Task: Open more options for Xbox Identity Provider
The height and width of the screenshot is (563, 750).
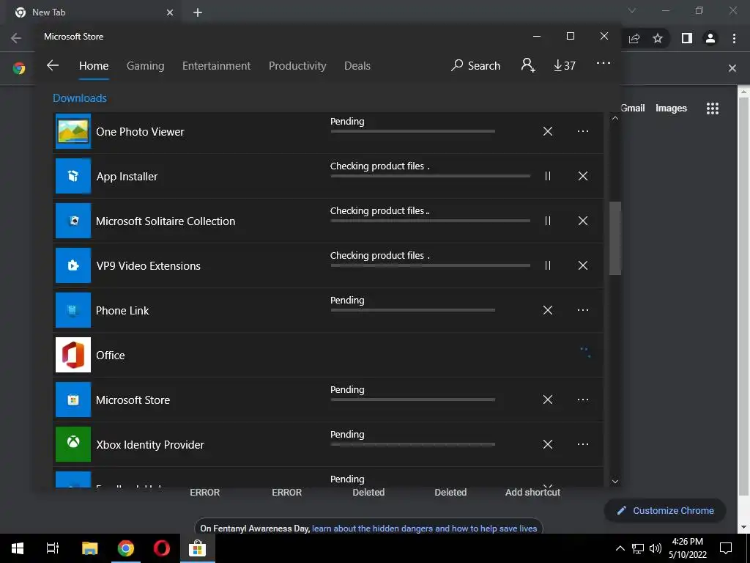Action: (x=582, y=444)
